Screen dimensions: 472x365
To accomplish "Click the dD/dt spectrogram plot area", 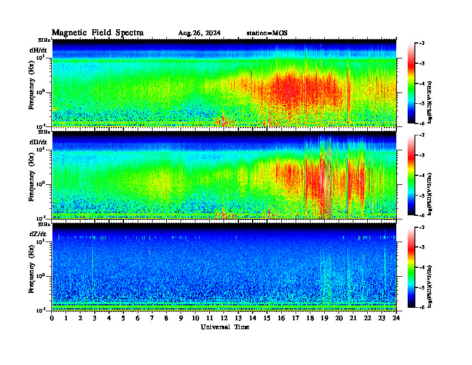I will 224,175.
